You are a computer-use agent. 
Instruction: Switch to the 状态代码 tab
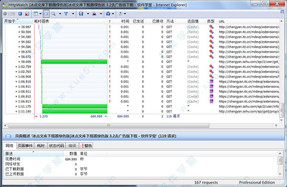click(56, 145)
